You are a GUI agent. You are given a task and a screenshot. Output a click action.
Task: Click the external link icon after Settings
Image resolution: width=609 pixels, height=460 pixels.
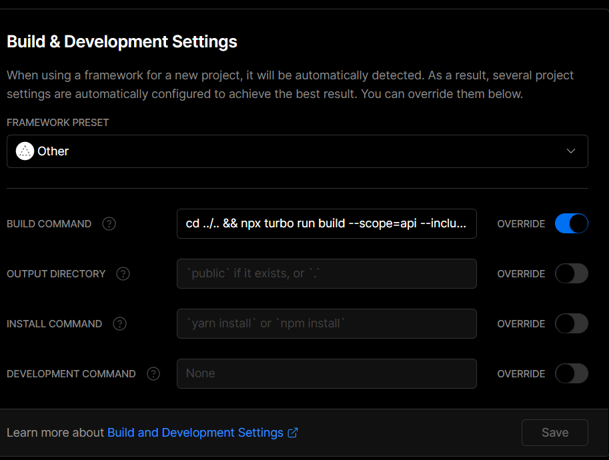pos(292,433)
